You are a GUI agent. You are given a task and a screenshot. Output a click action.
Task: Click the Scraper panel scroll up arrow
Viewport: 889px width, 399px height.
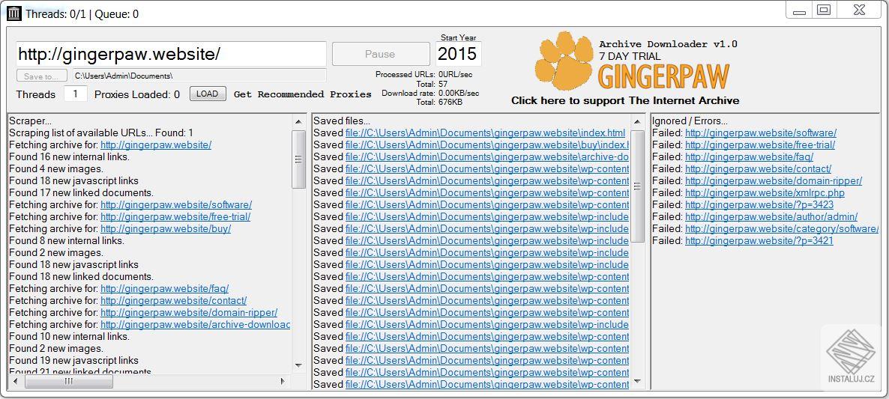click(299, 122)
